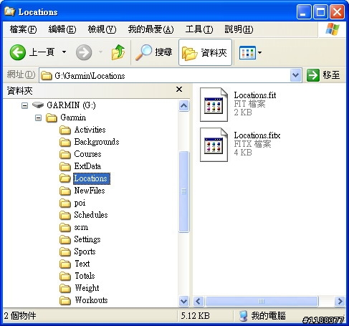
Task: Open the Back history dropdown arrow
Action: [x=64, y=52]
